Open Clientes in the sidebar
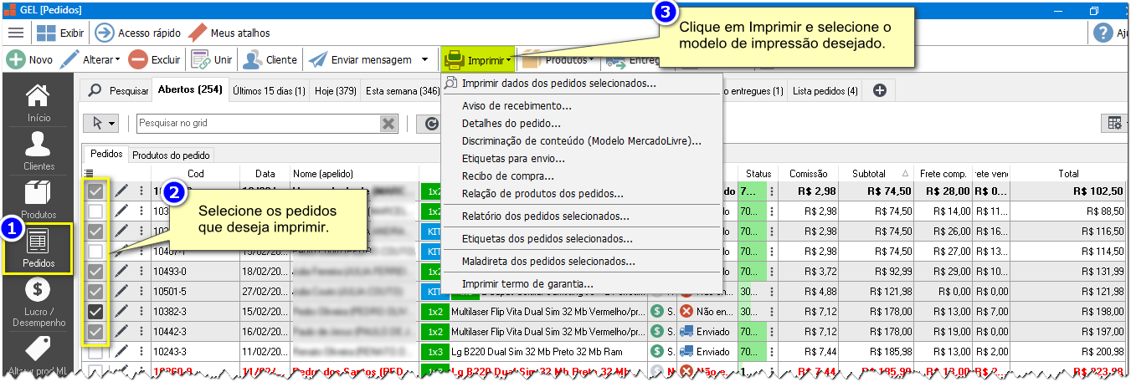 pos(39,150)
